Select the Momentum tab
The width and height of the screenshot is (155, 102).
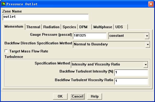coord(14,27)
